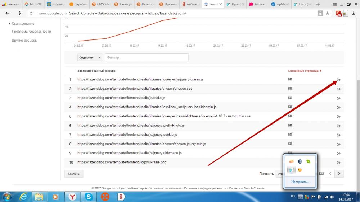This screenshot has height=202, width=360.
Task: Click into the Фильтр text field
Action: coord(147,57)
